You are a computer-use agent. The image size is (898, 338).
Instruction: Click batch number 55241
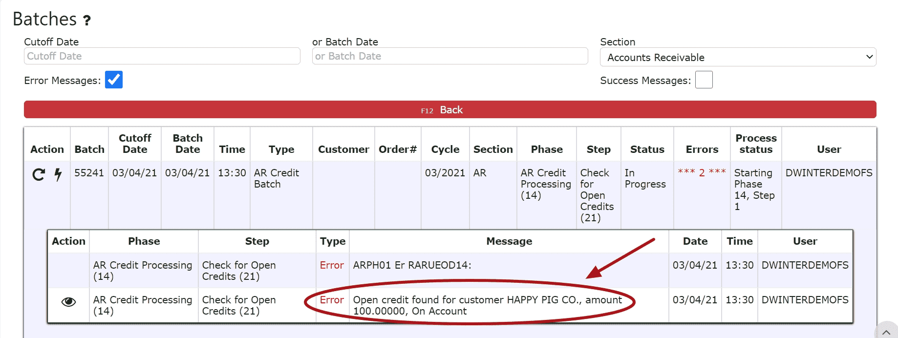(89, 173)
